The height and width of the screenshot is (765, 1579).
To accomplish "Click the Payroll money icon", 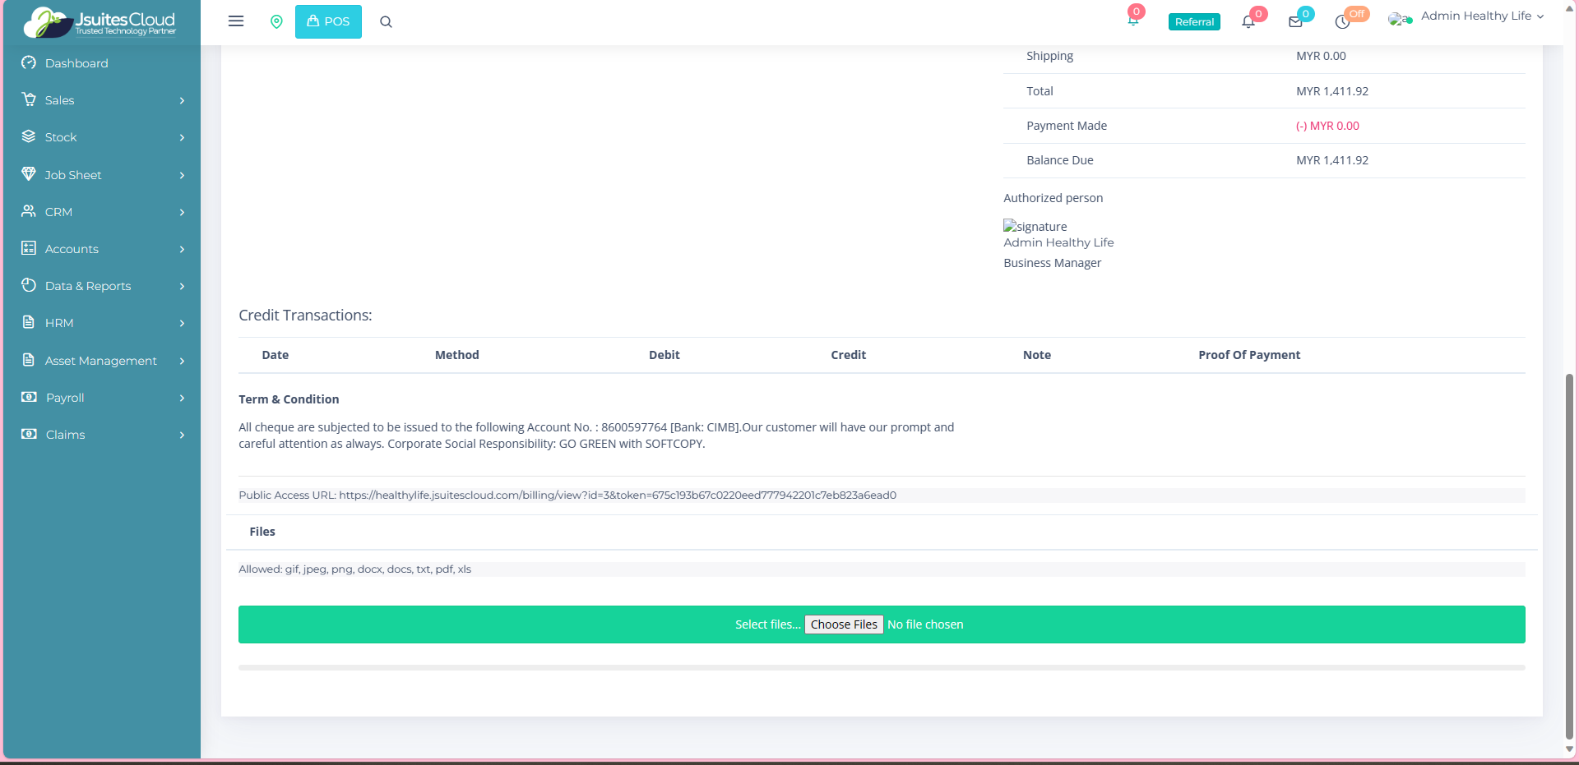I will click(29, 397).
